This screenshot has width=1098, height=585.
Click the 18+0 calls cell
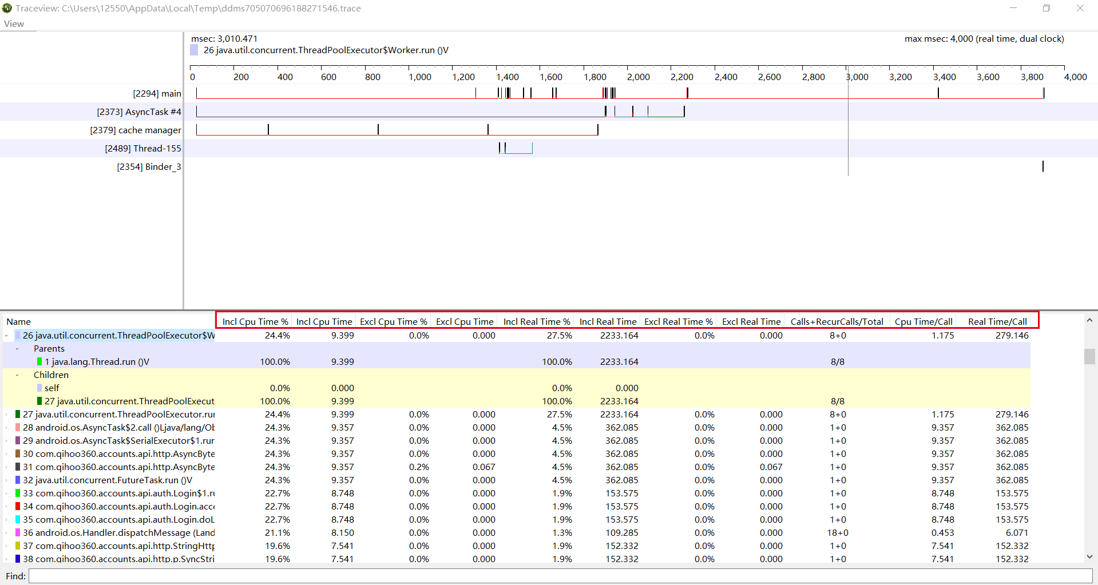click(x=838, y=533)
